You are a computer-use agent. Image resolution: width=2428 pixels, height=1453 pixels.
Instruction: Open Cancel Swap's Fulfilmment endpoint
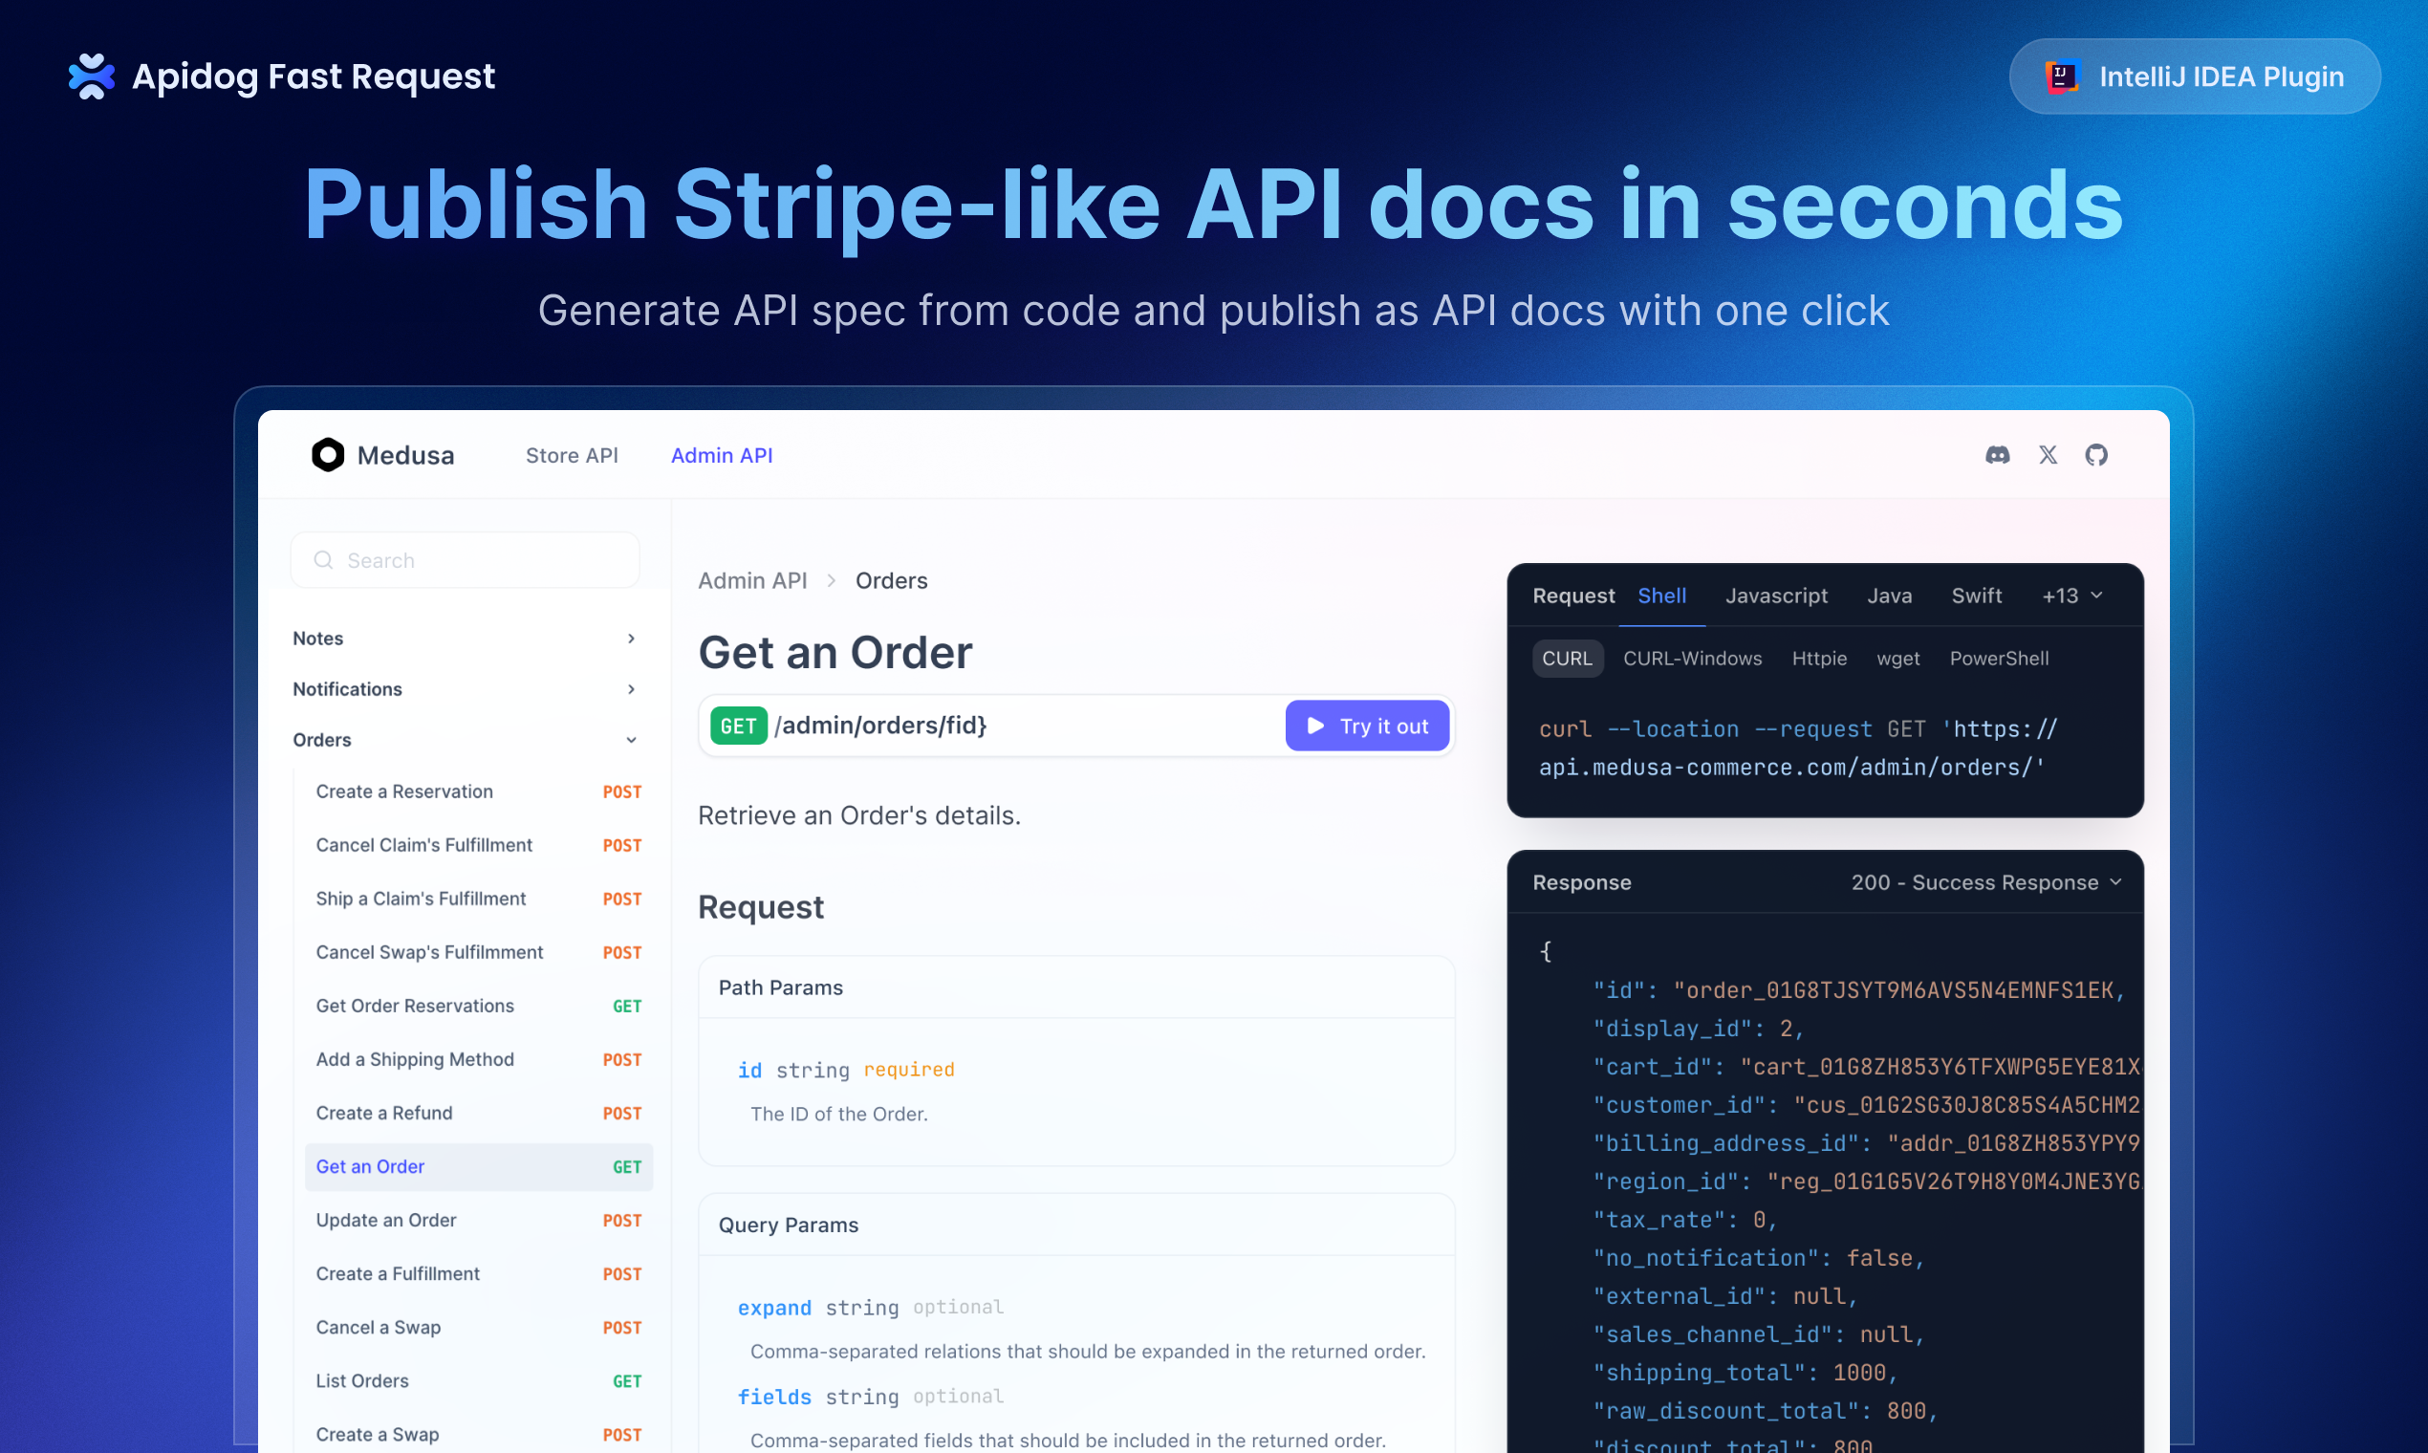tap(479, 953)
